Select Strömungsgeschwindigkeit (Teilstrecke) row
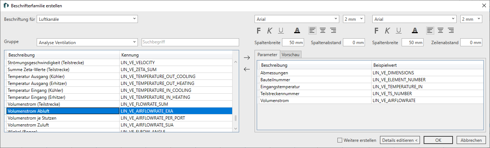Image resolution: width=490 pixels, height=148 pixels. click(x=120, y=63)
